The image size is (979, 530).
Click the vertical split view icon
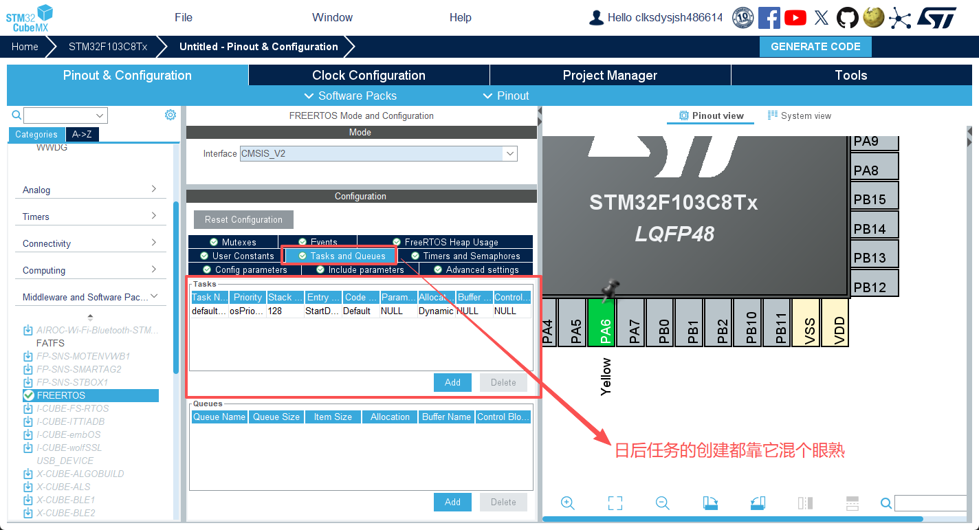pos(805,503)
